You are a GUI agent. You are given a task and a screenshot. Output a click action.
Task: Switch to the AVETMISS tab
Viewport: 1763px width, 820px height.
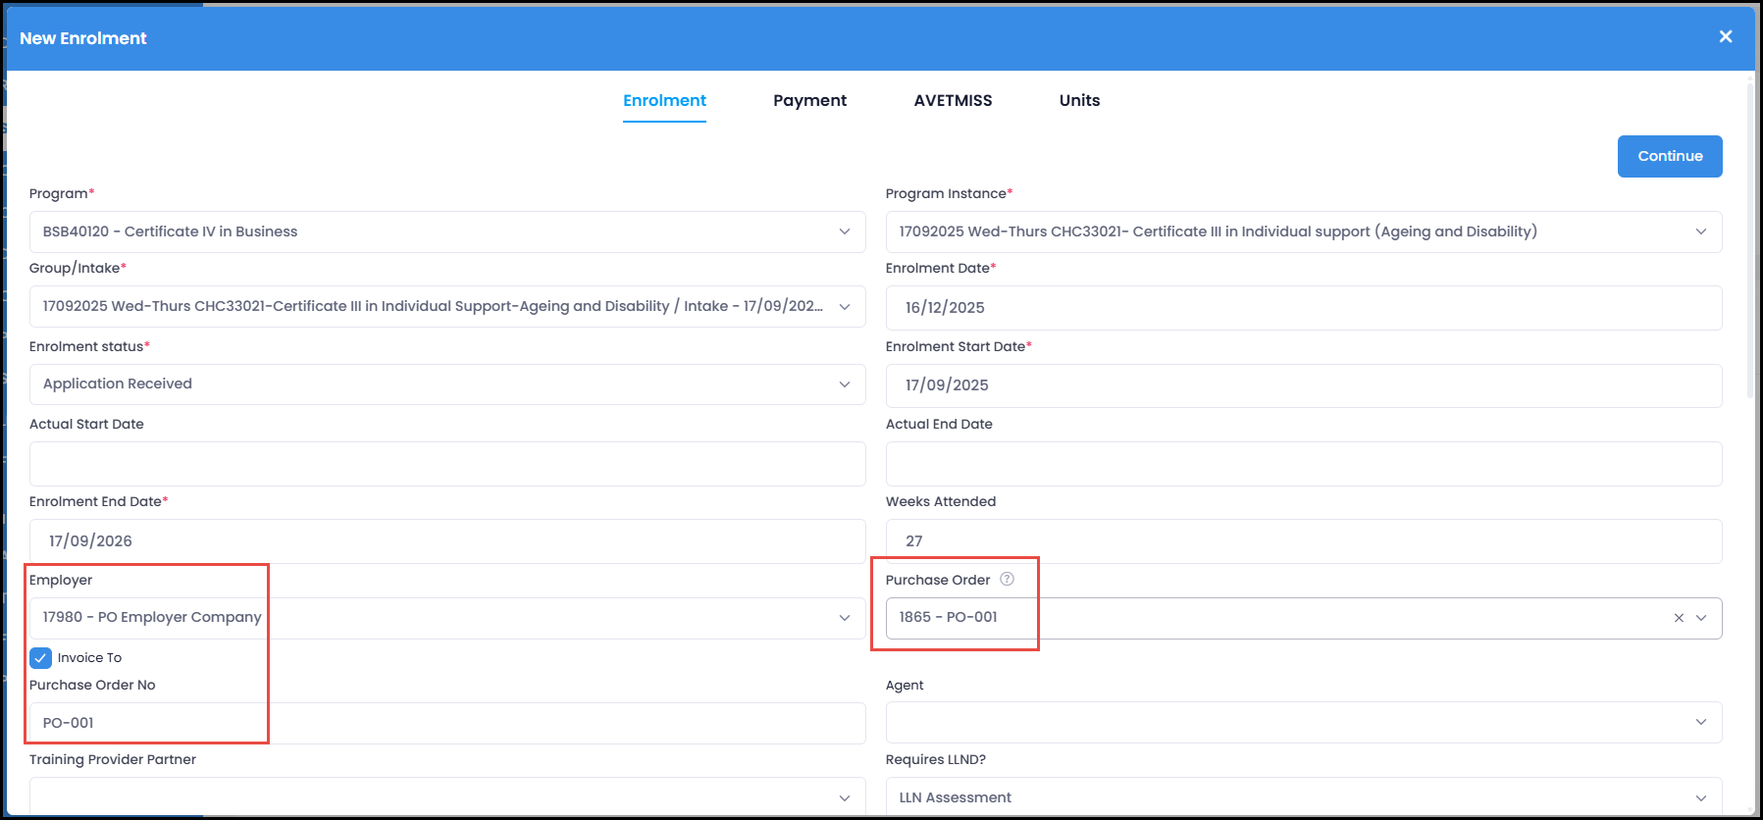[953, 101]
